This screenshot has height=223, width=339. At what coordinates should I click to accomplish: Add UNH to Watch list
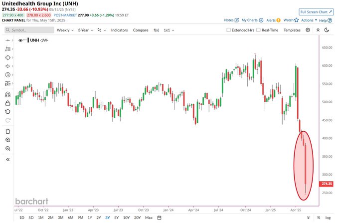click(x=291, y=20)
